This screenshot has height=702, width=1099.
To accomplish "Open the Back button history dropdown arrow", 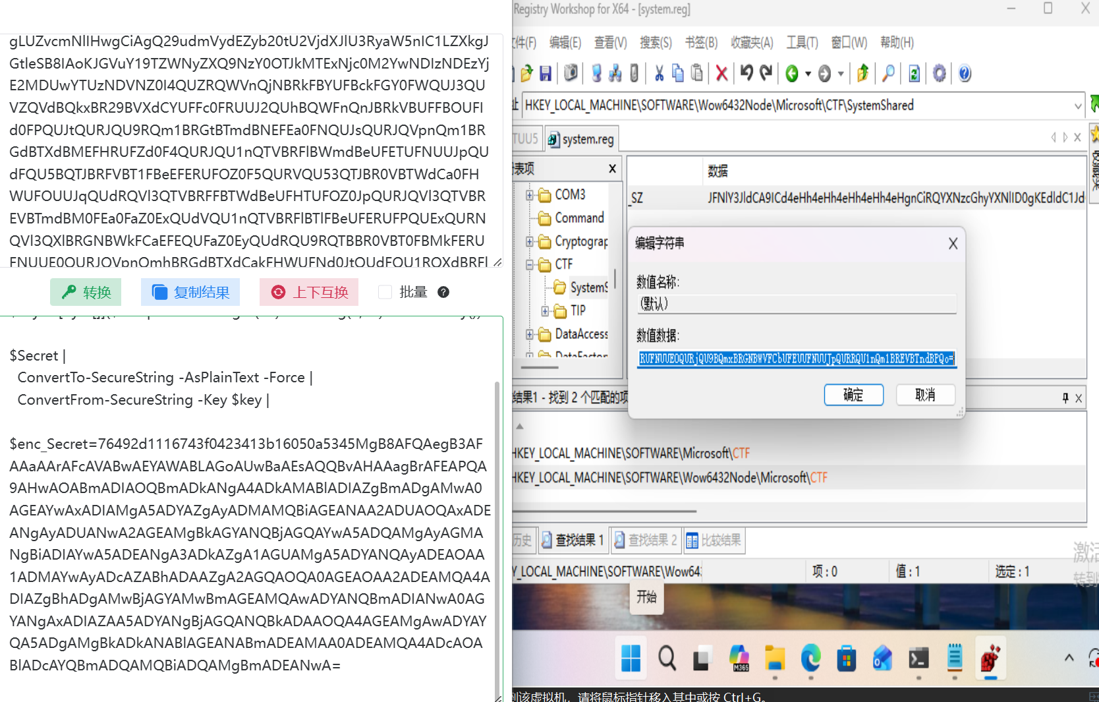I will point(808,74).
